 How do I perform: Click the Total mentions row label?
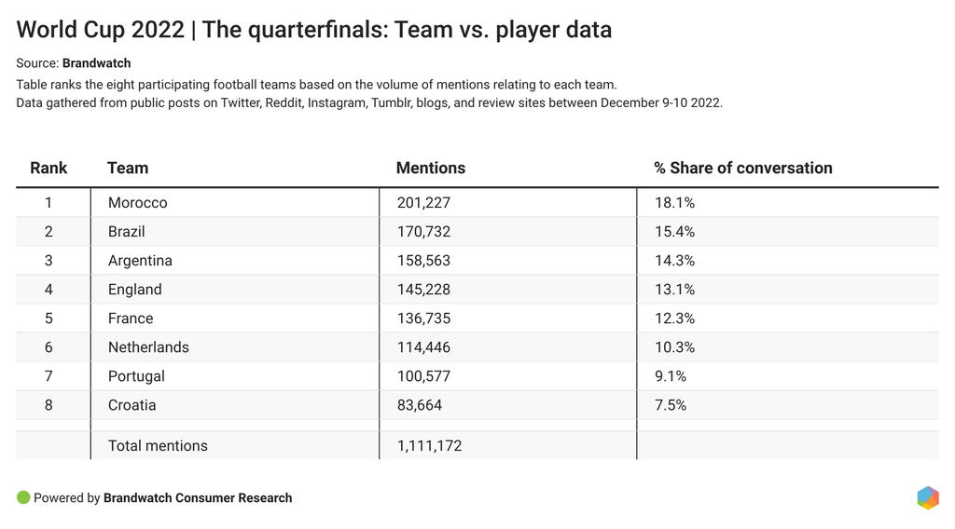(x=158, y=446)
